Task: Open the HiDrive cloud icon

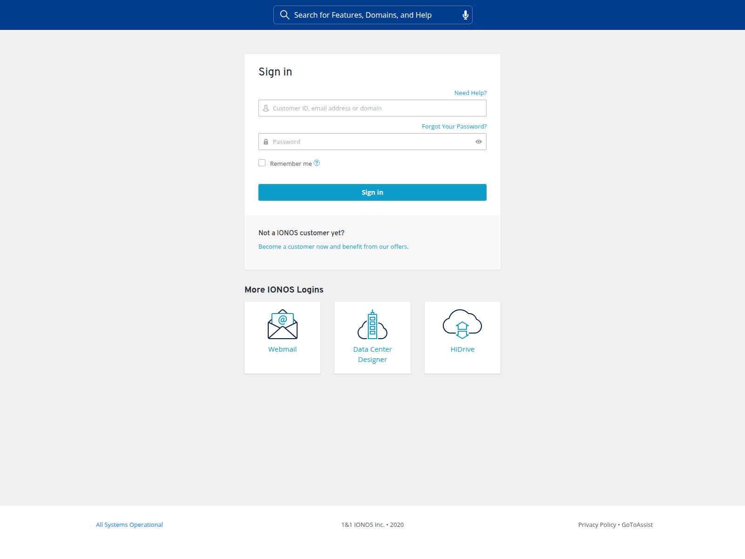Action: pyautogui.click(x=462, y=324)
